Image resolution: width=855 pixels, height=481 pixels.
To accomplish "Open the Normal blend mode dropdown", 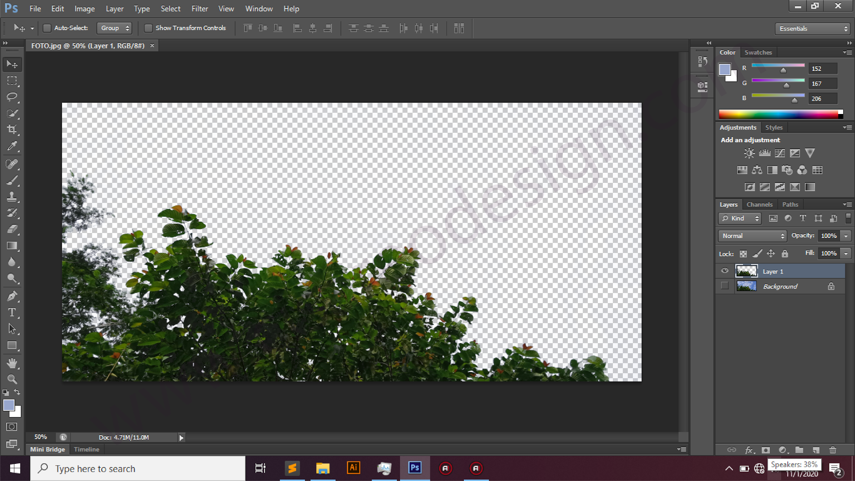I will (751, 235).
